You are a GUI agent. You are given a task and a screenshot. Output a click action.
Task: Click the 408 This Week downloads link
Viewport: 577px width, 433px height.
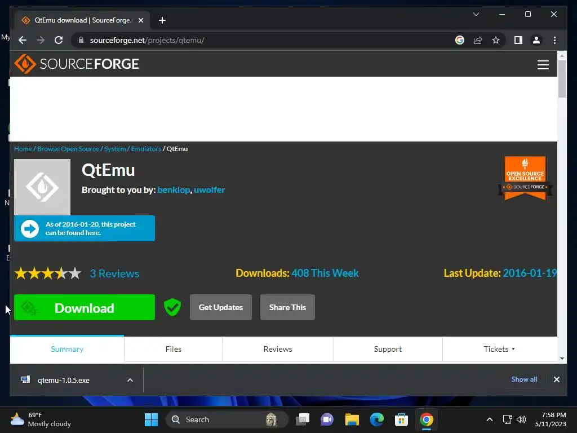coord(325,273)
